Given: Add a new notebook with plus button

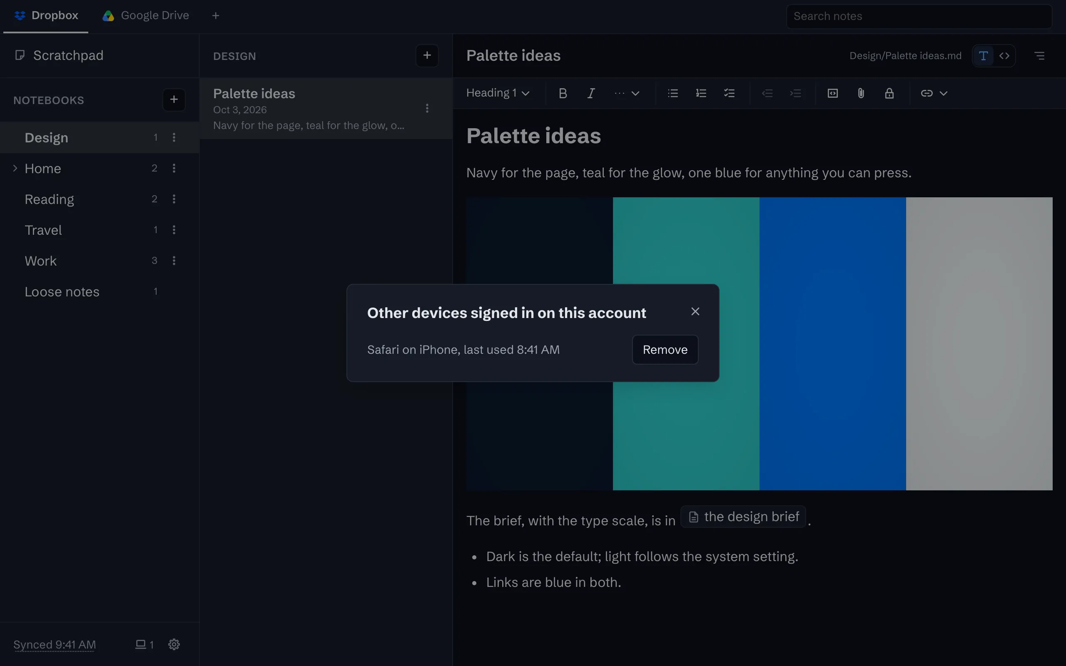Looking at the screenshot, I should 174,99.
